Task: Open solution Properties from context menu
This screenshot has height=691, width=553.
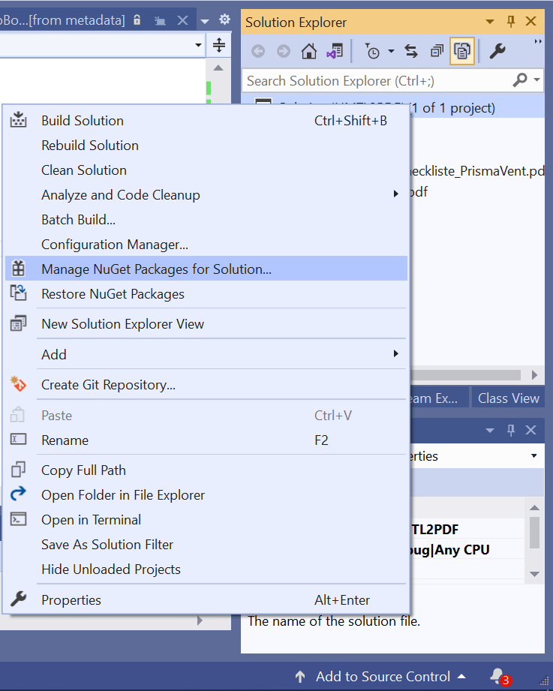Action: tap(206, 599)
